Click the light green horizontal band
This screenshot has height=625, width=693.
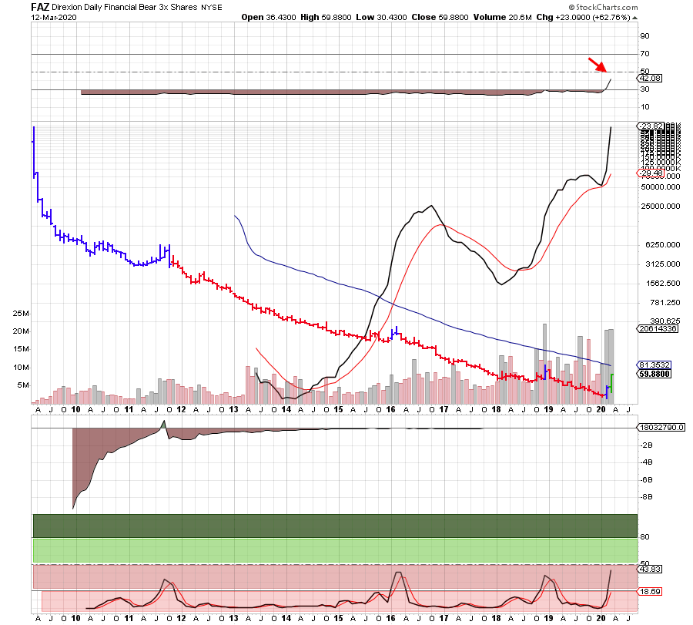335,550
